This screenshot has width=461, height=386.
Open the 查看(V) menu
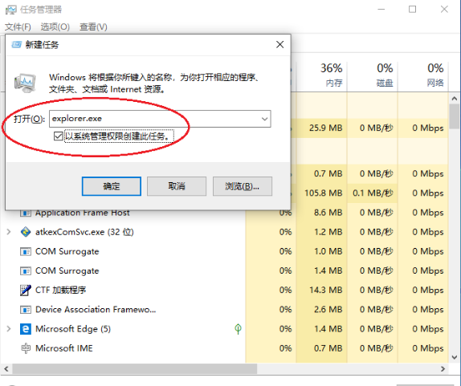click(93, 27)
